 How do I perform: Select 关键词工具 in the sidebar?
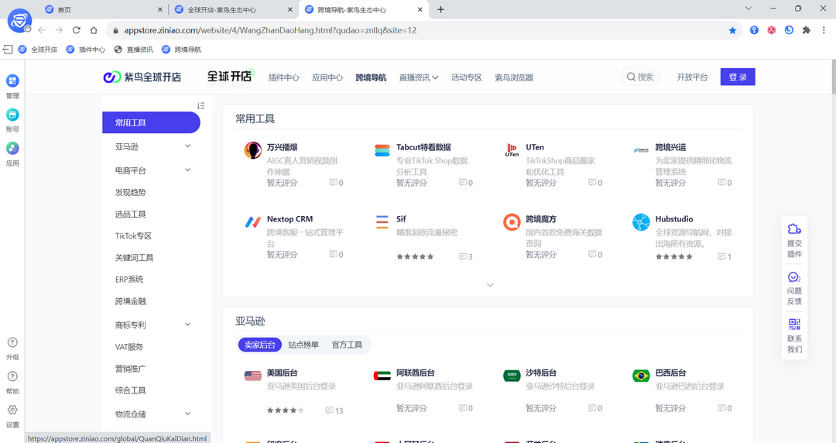click(135, 258)
